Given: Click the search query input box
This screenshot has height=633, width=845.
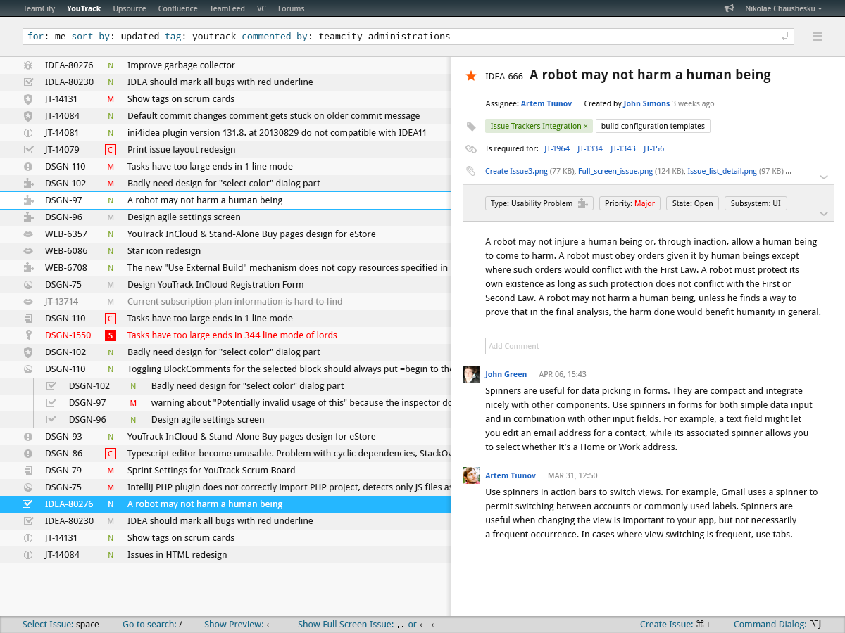Looking at the screenshot, I should [408, 37].
